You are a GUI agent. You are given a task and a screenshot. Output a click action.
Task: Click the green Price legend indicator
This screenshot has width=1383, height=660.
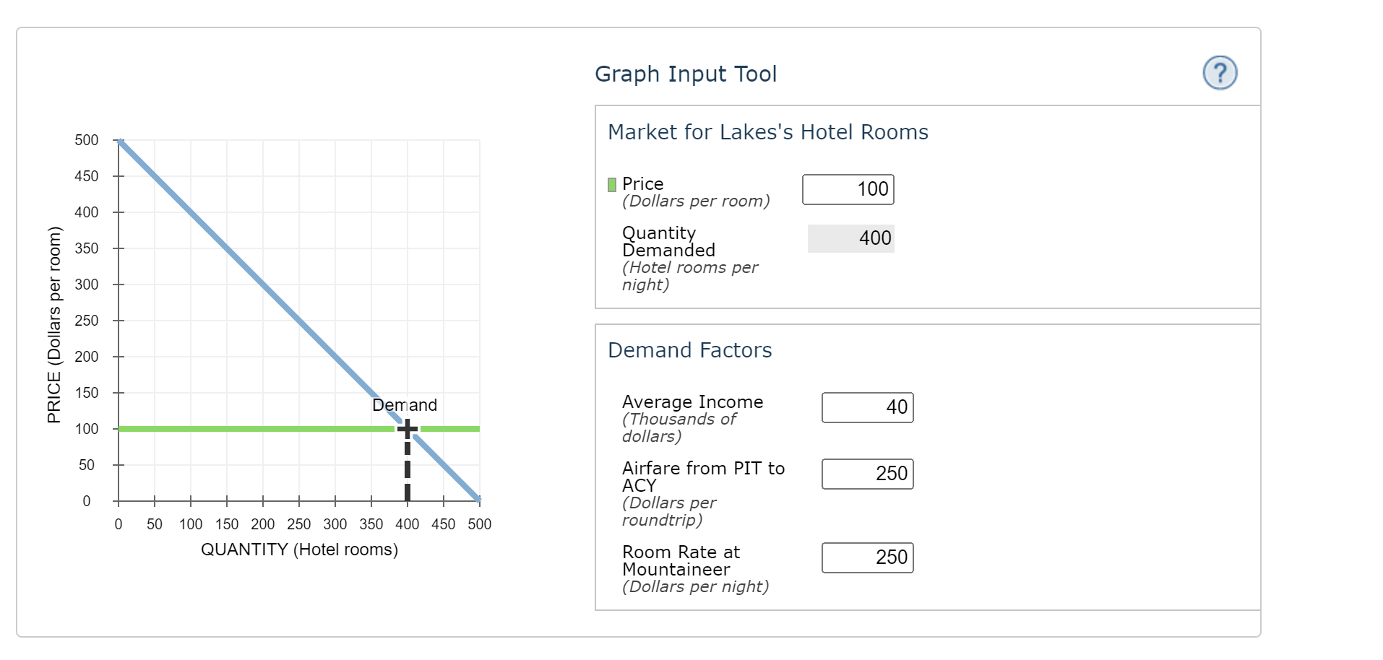click(x=611, y=184)
